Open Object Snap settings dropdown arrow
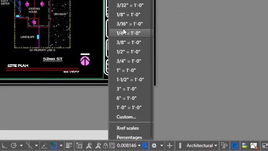The width and height of the screenshot is (268, 151). [x=61, y=146]
